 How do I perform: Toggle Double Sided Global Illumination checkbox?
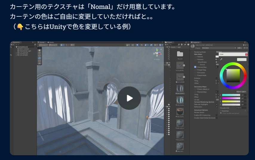tap(216, 118)
